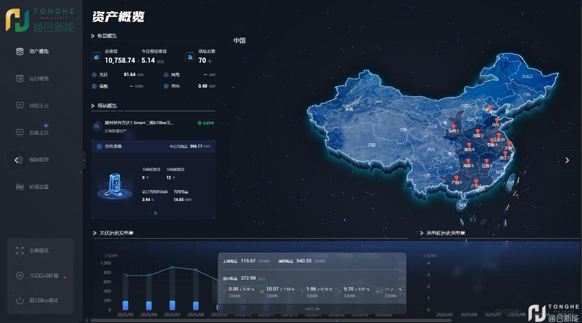Click the 充电系统 card header icon
The width and height of the screenshot is (582, 323).
[99, 146]
